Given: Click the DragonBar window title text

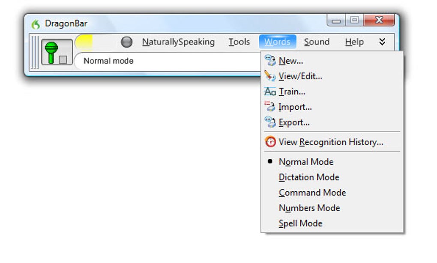Looking at the screenshot, I should click(66, 23).
